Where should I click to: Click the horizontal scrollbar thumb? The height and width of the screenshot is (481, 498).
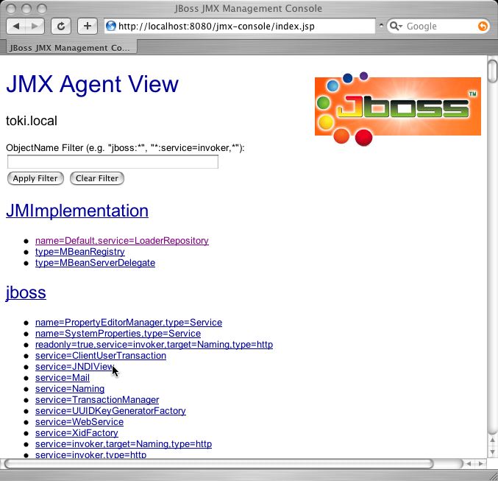[218, 464]
